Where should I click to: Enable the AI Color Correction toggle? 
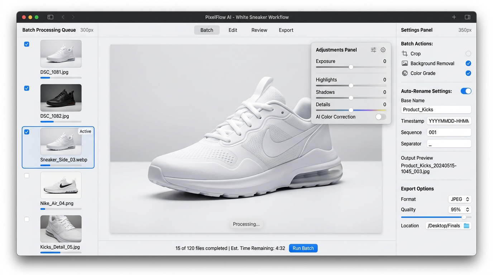[380, 117]
